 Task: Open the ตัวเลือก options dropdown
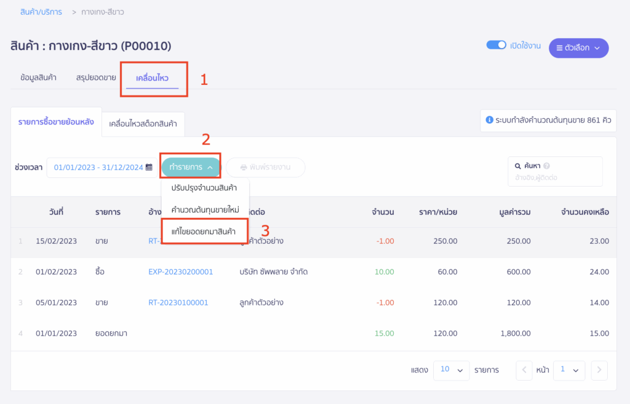(x=578, y=48)
